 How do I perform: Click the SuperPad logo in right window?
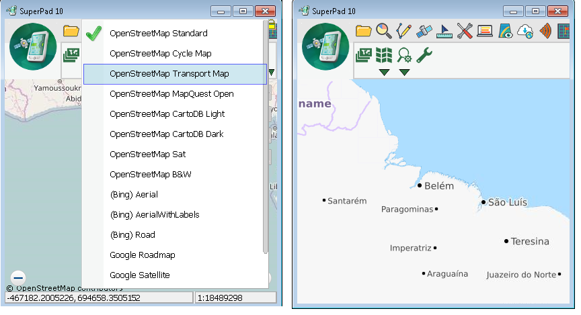325,46
